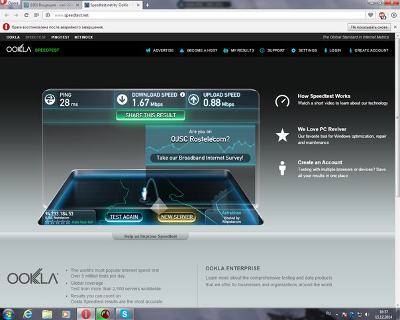Open the NETINDEX top nav item

[83, 37]
